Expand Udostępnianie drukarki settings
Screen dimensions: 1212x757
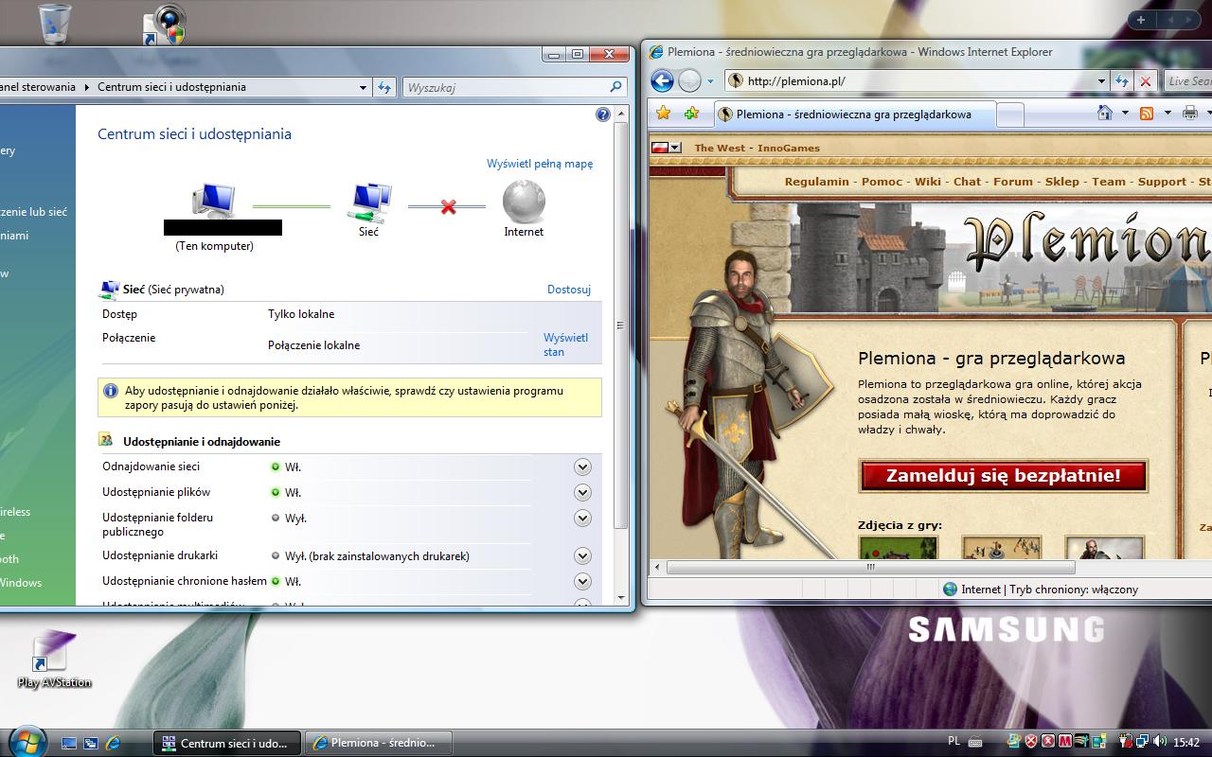click(582, 555)
